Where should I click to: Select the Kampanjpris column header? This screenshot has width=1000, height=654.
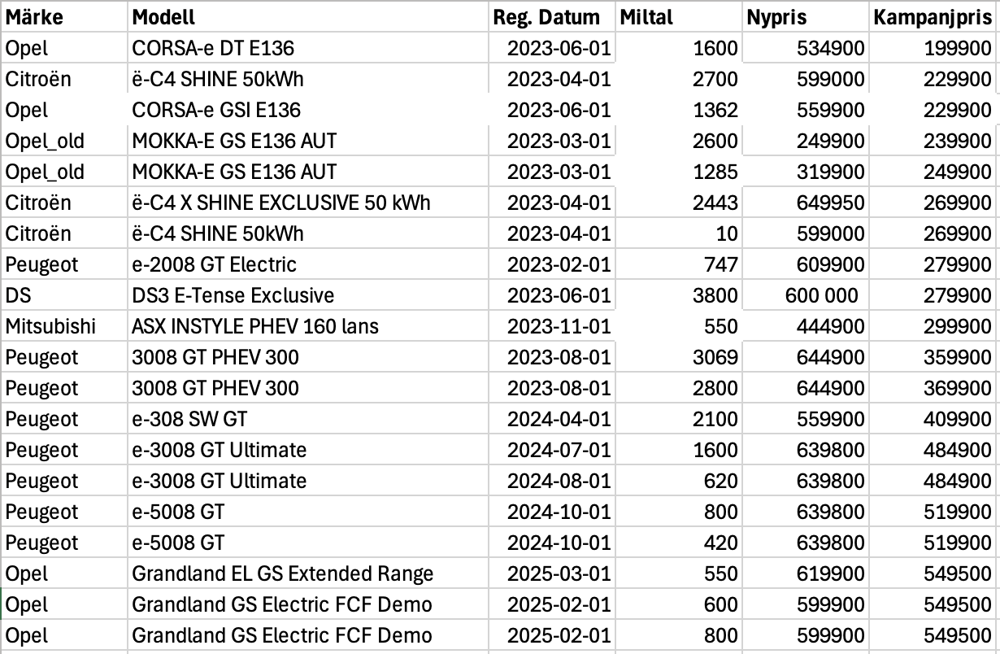click(933, 17)
